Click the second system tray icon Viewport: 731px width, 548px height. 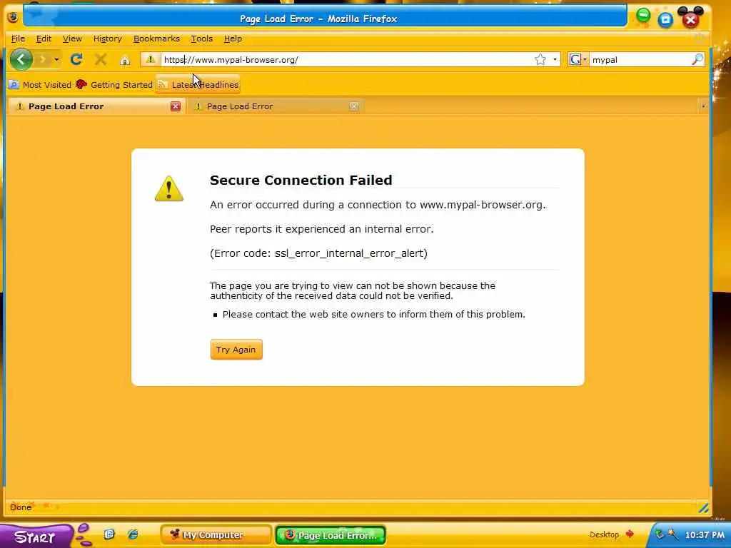point(672,534)
